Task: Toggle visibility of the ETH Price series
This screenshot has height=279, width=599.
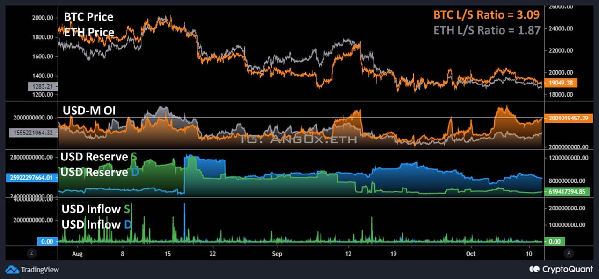Action: point(88,32)
